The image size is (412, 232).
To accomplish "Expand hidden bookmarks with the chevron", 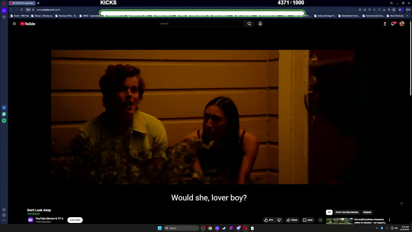I will [x=407, y=16].
